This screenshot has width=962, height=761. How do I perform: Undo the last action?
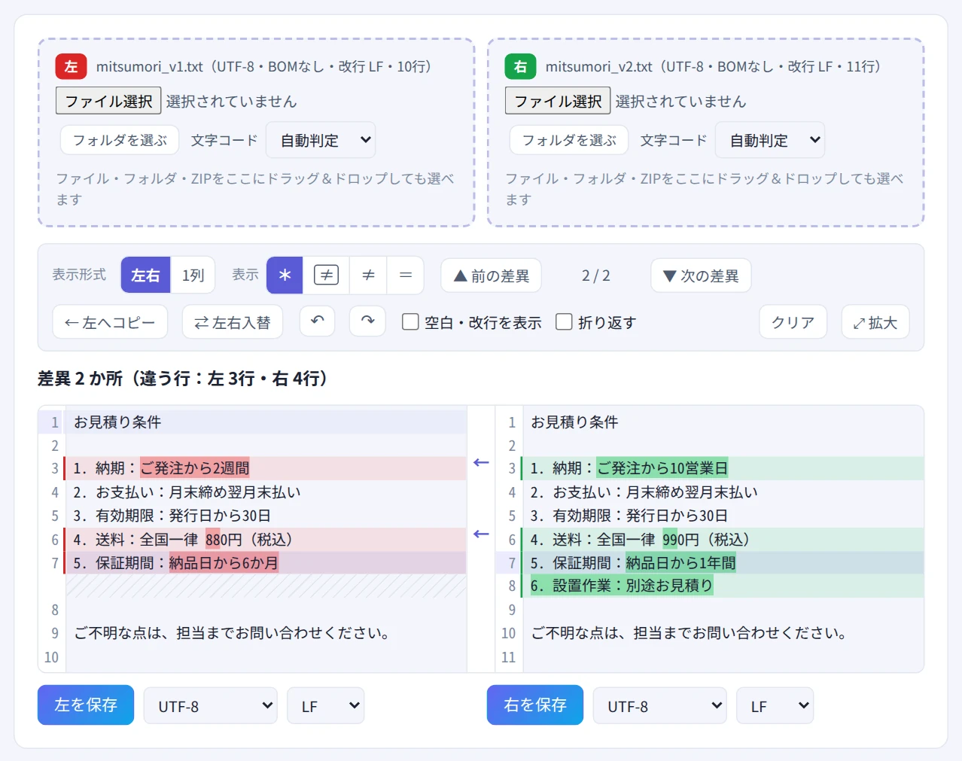[318, 321]
